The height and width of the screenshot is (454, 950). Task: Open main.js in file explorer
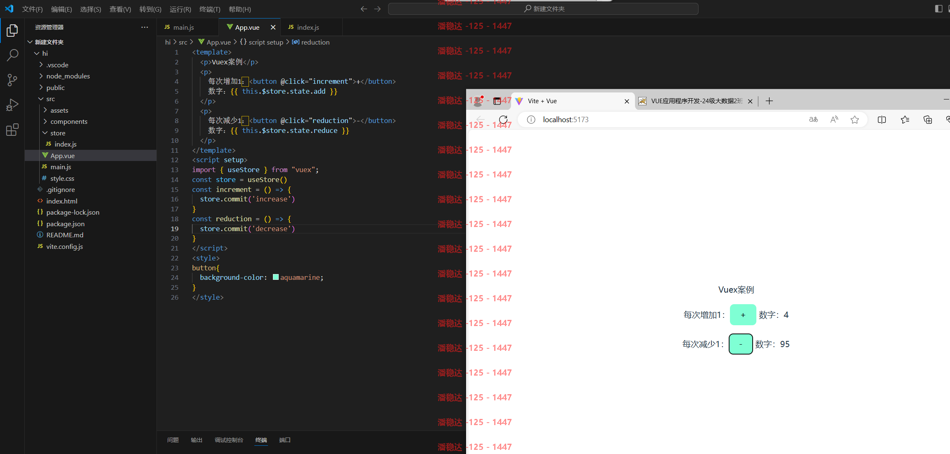click(x=90, y=167)
